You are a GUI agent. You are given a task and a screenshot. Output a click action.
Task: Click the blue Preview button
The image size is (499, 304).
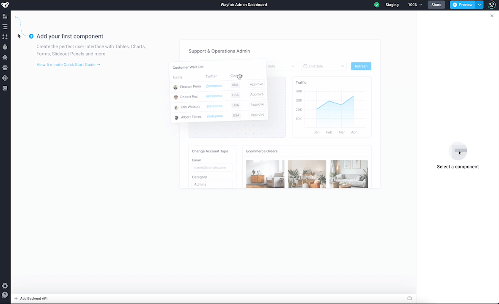(462, 5)
